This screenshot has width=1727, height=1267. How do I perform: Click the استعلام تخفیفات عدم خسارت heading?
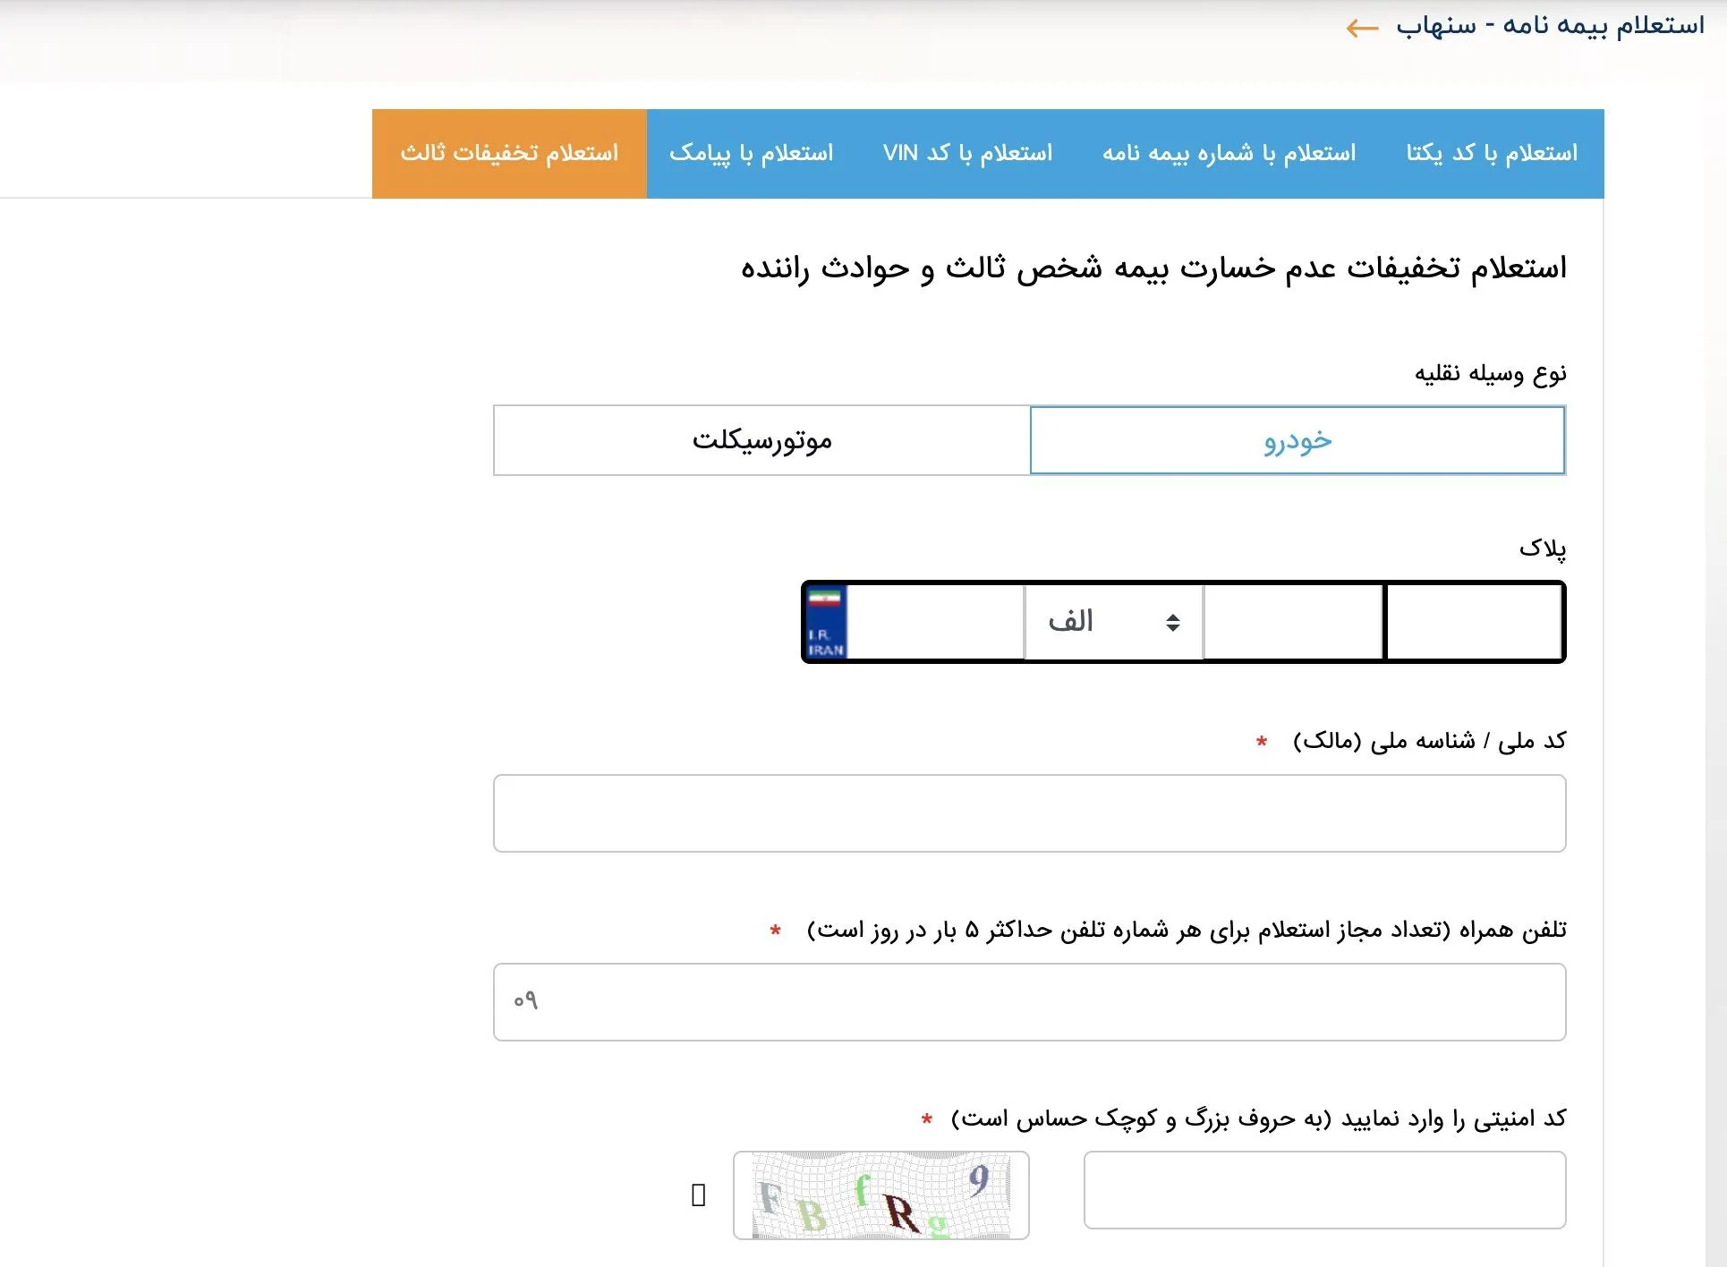coord(1153,268)
